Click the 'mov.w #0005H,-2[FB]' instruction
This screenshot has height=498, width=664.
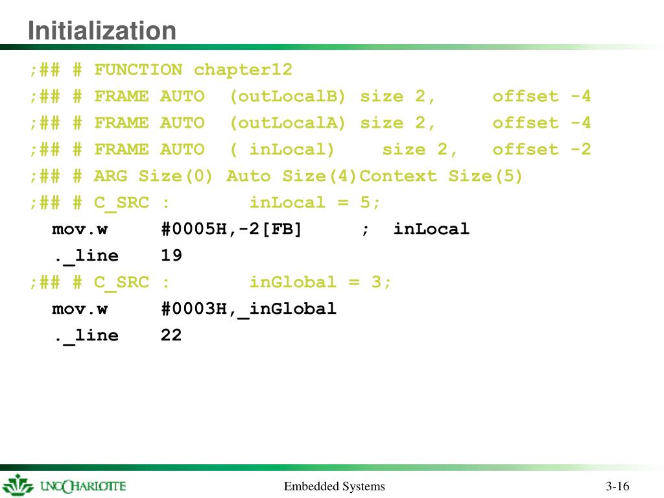(x=176, y=230)
